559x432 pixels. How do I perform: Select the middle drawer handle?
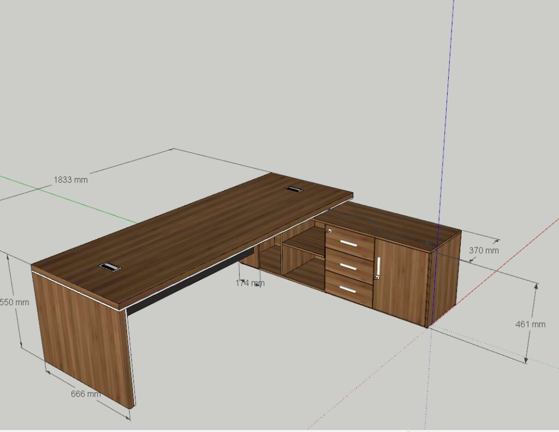pos(348,267)
